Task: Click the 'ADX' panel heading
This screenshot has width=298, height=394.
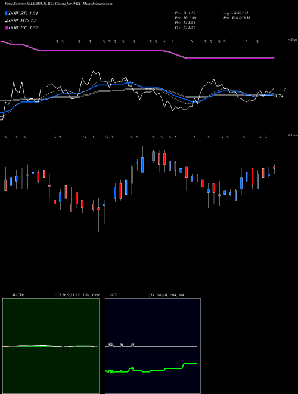Action: pos(113,295)
